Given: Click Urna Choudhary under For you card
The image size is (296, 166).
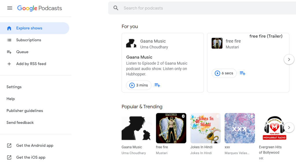Looking at the screenshot, I should (154, 47).
